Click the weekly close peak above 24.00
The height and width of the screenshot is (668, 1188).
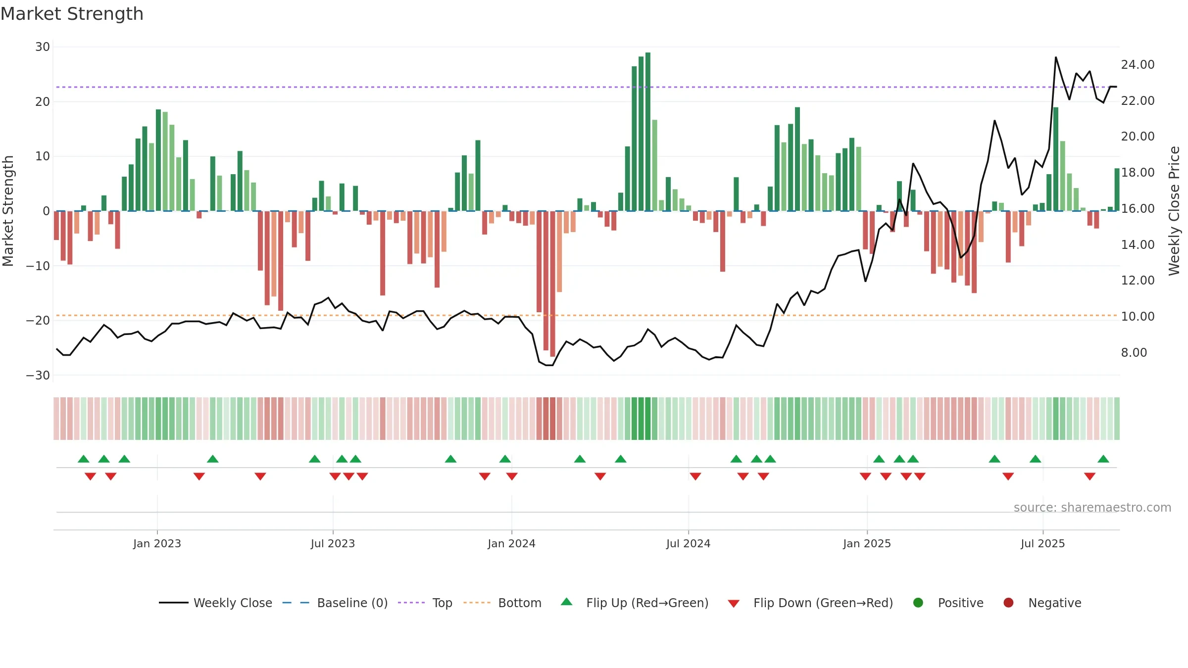(1056, 57)
